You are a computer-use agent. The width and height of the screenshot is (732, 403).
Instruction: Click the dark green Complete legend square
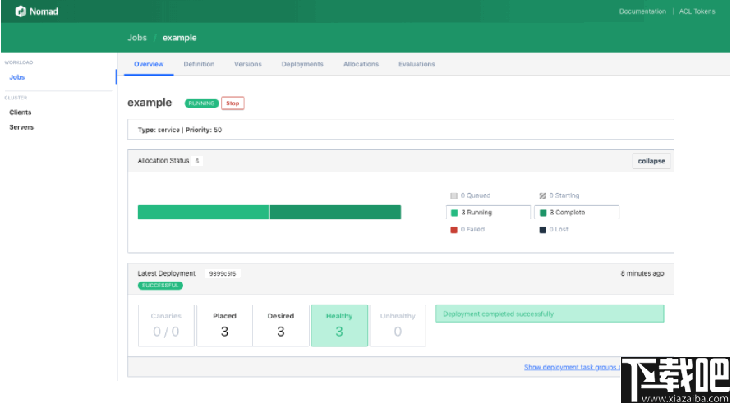click(x=543, y=213)
